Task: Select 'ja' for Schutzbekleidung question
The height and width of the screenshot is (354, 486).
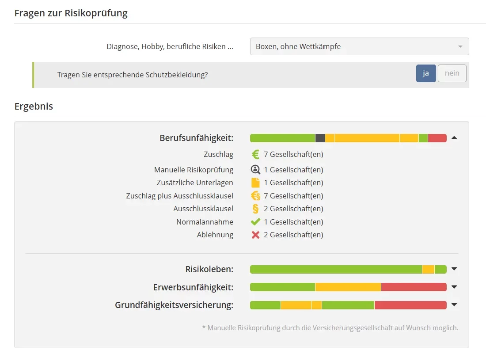Action: point(426,73)
